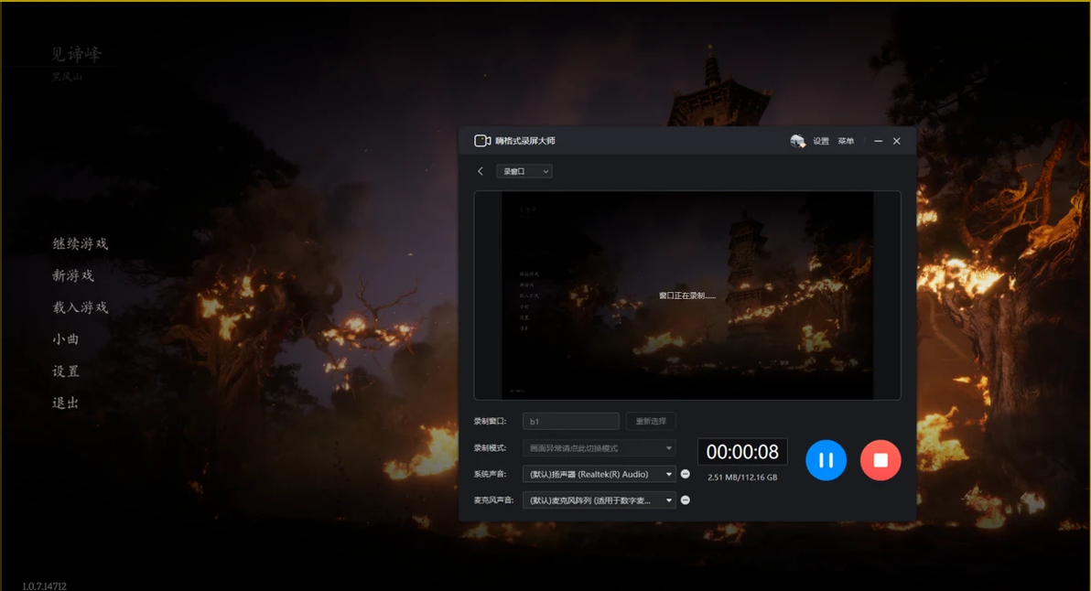Pause the recording with blue pause button
Image resolution: width=1091 pixels, height=591 pixels.
(826, 460)
